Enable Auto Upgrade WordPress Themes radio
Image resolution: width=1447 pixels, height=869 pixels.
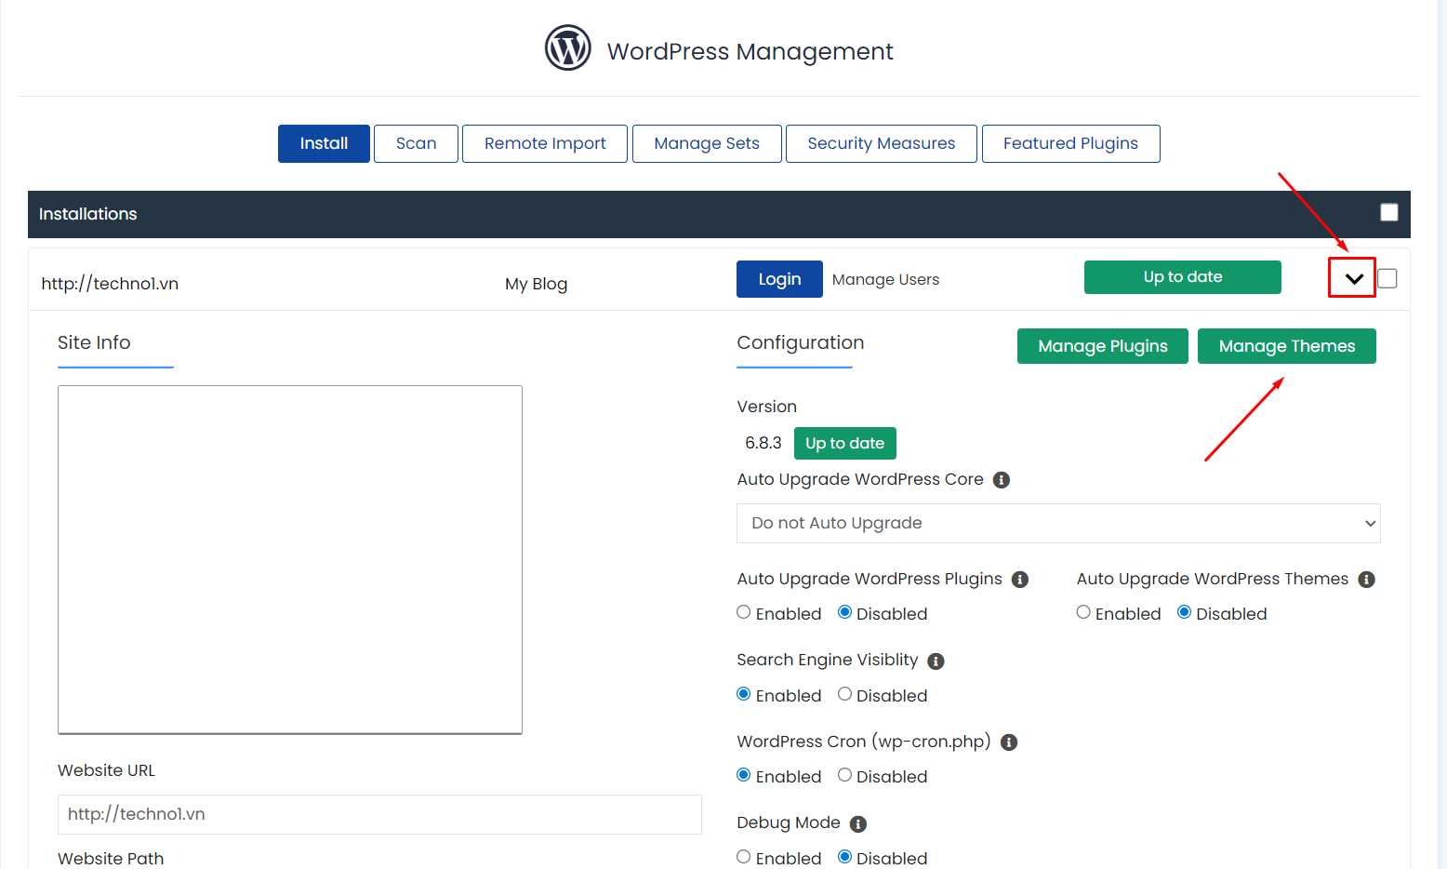click(1083, 612)
